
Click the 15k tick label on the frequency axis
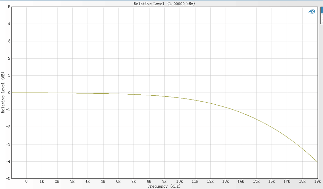pos(256,182)
